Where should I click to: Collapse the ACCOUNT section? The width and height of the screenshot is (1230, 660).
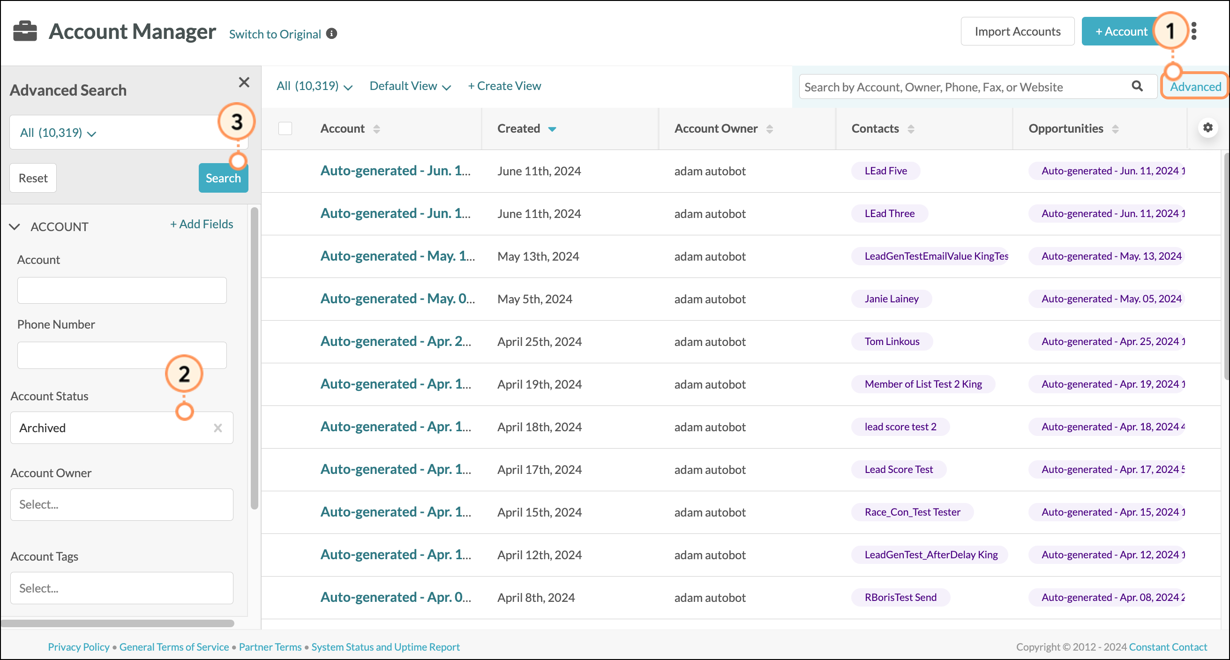click(x=15, y=227)
